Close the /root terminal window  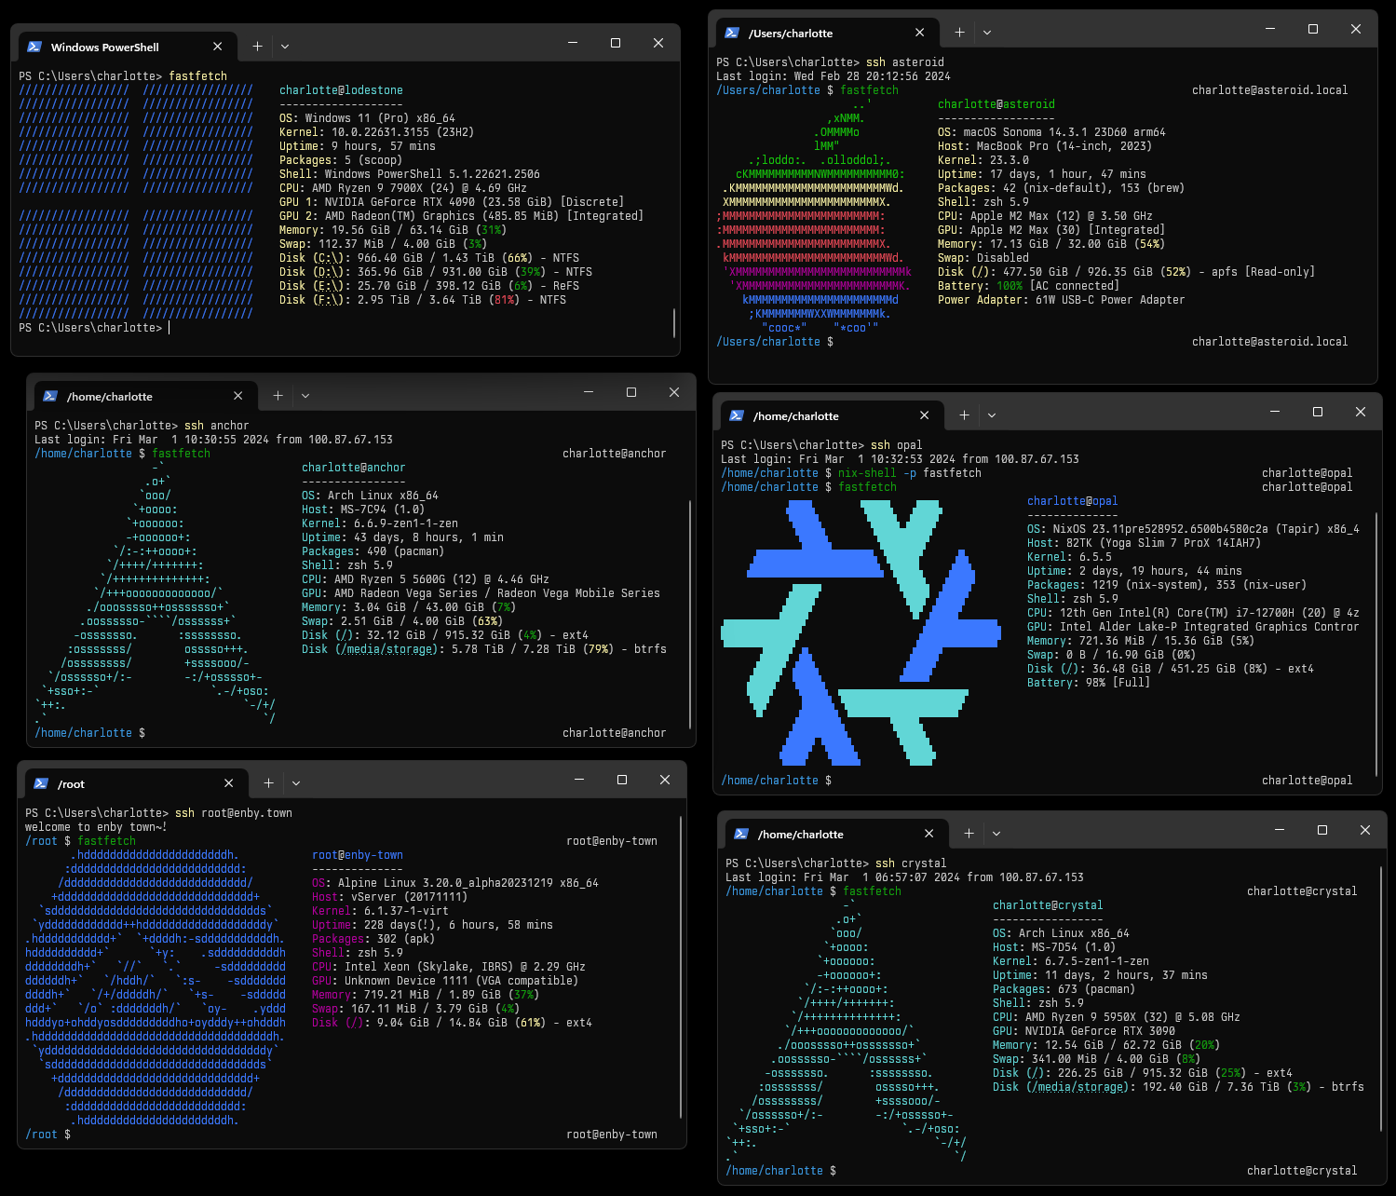[665, 780]
